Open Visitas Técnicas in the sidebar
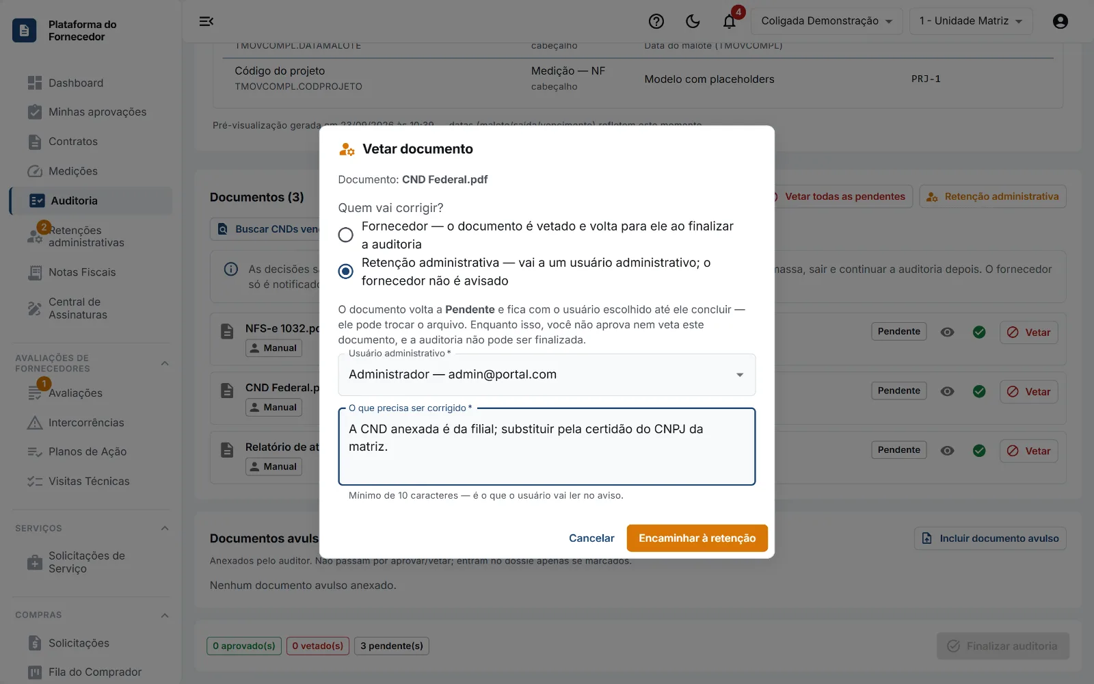This screenshot has width=1094, height=684. click(90, 482)
